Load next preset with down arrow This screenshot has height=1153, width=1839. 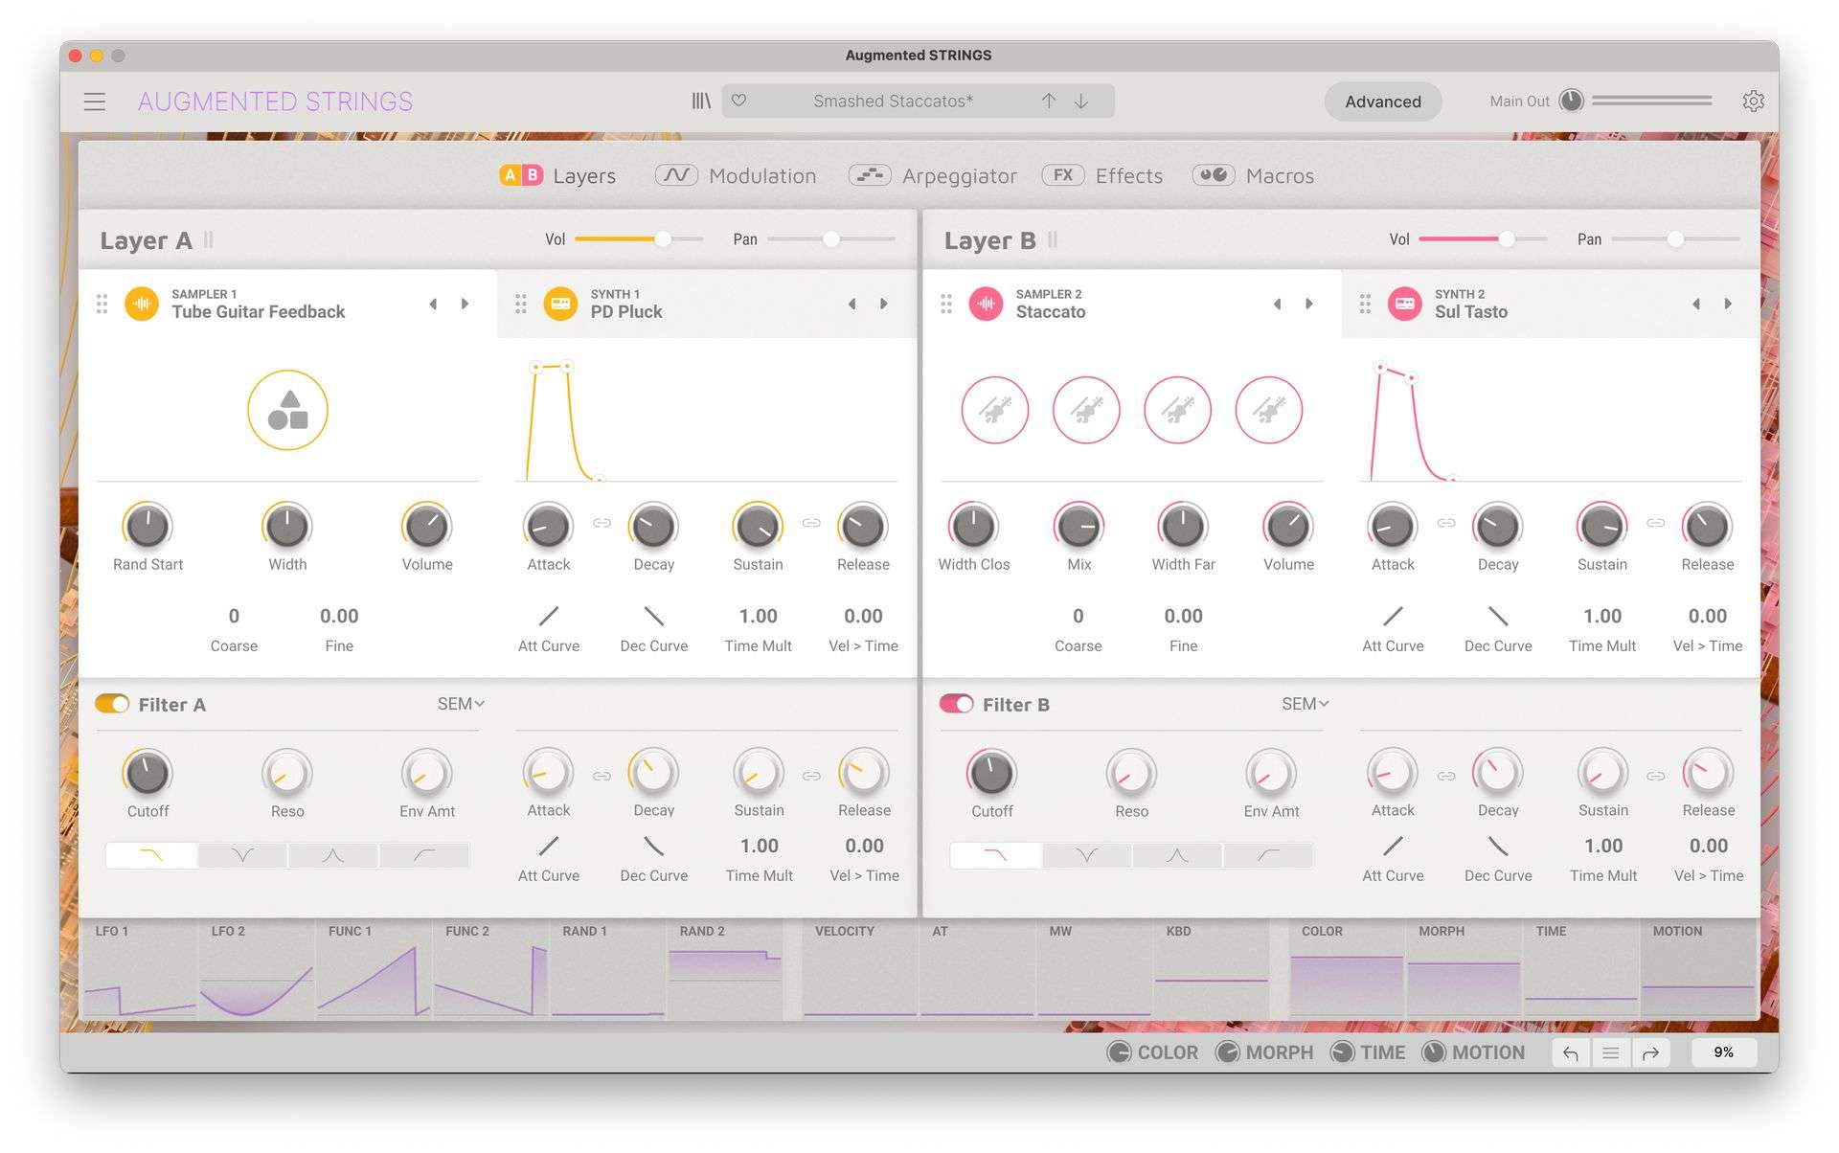1081,101
